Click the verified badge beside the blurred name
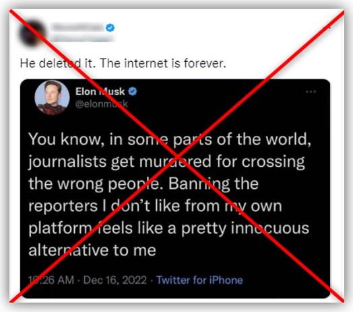 click(110, 28)
